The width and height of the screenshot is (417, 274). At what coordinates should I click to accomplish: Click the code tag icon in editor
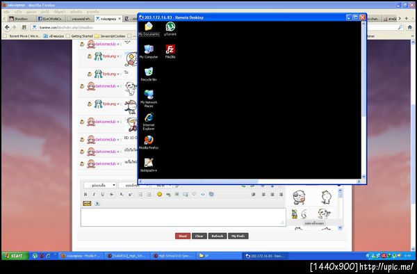pyautogui.click(x=203, y=195)
